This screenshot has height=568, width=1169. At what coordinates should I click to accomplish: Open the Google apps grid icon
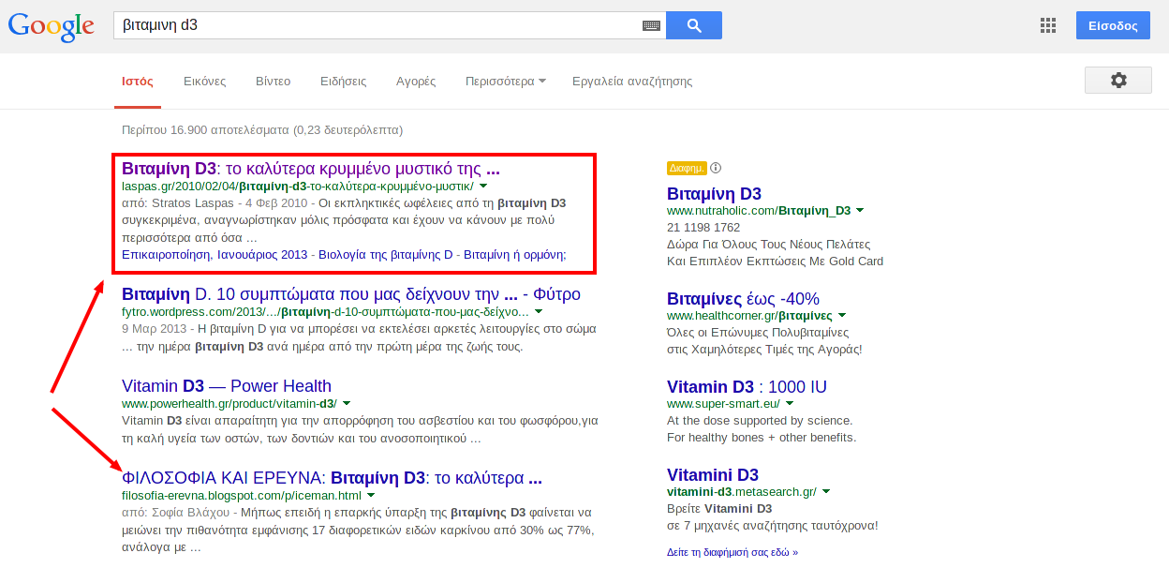[1048, 25]
